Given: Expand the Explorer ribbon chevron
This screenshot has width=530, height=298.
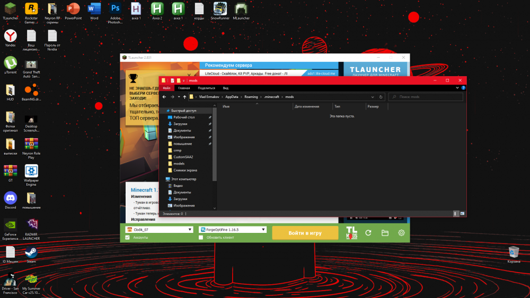Looking at the screenshot, I should pyautogui.click(x=457, y=88).
